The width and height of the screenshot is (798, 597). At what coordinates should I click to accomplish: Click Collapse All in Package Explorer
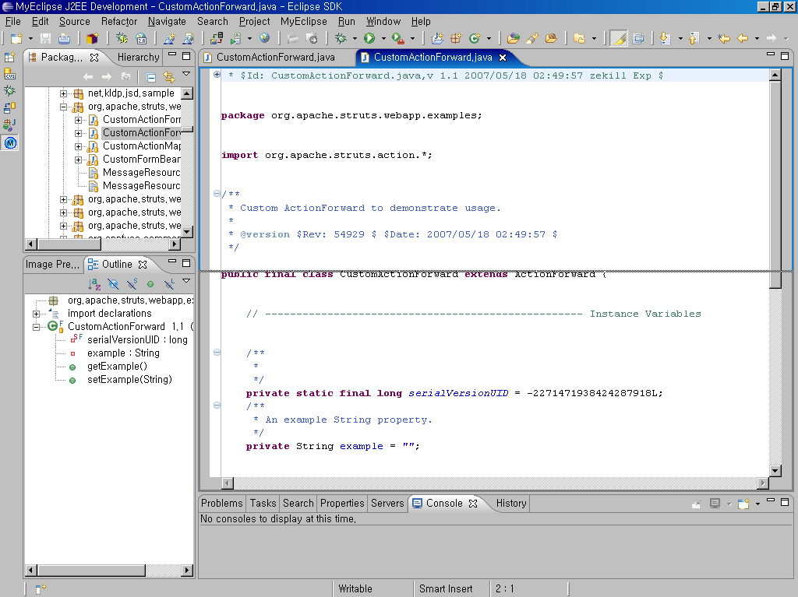(x=151, y=76)
